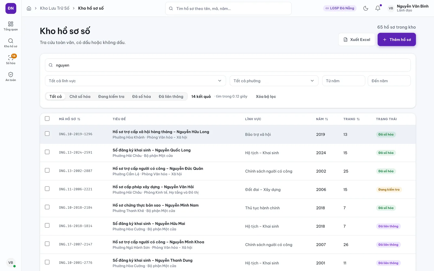Click the home breadcrumb icon
Screen dimensions: 434x271
point(29,8)
